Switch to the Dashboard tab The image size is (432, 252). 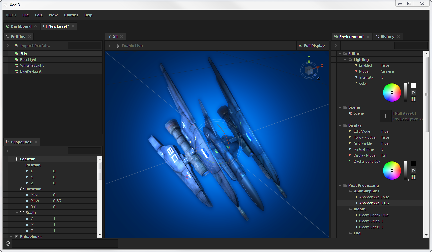coord(21,26)
